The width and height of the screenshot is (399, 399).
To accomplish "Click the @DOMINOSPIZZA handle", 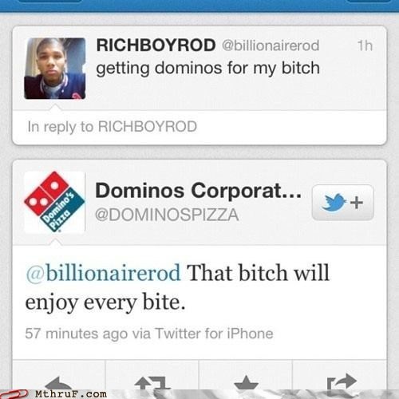I will (x=167, y=215).
